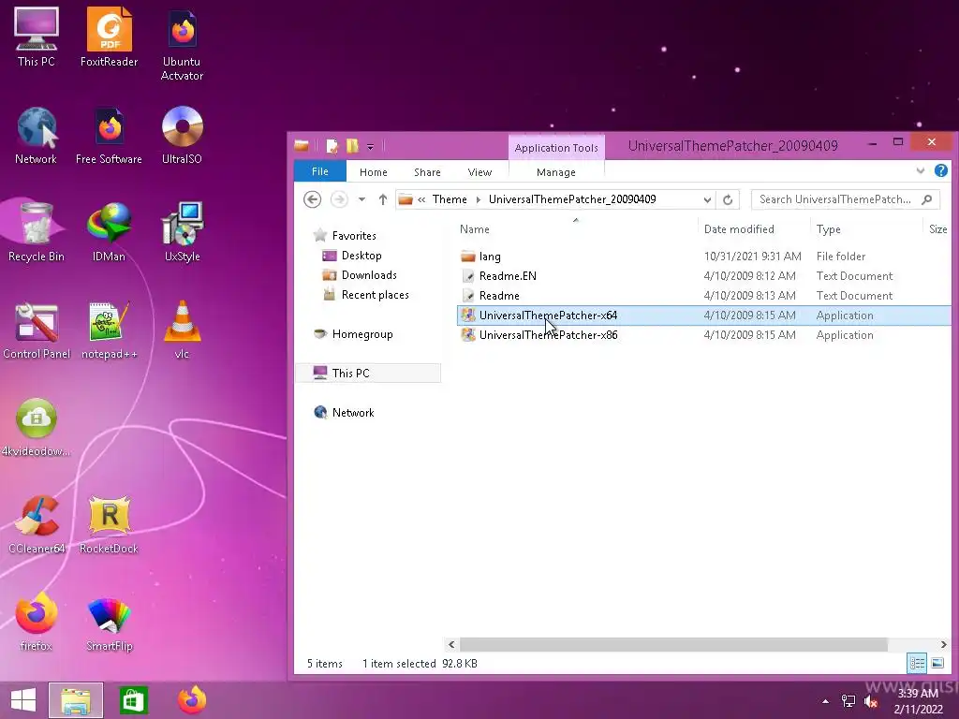Launch FoxitReader from the desktop
The height and width of the screenshot is (719, 959).
click(x=109, y=37)
